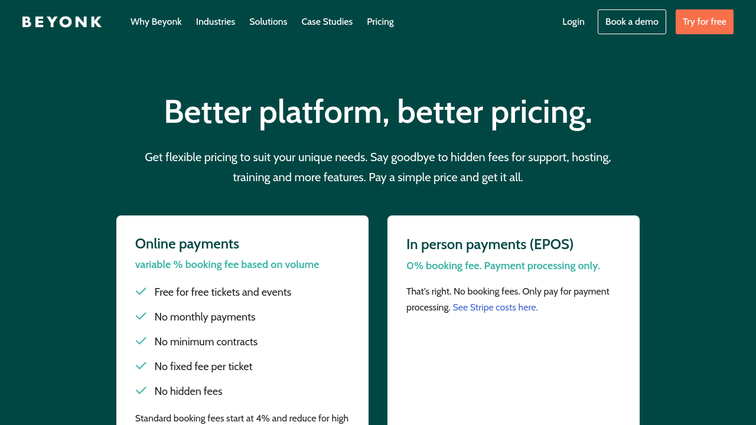The width and height of the screenshot is (756, 425).
Task: Click checkmark beside No minimum contracts
Action: pyautogui.click(x=141, y=341)
